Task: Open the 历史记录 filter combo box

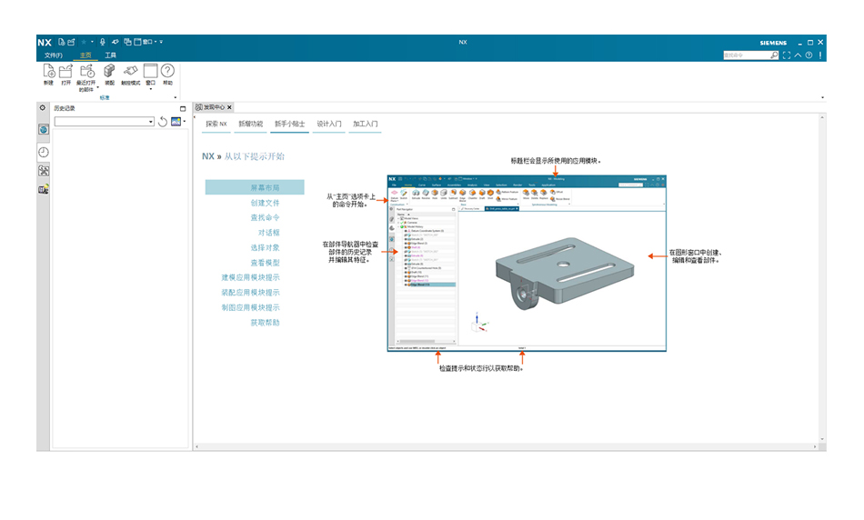Action: (105, 122)
